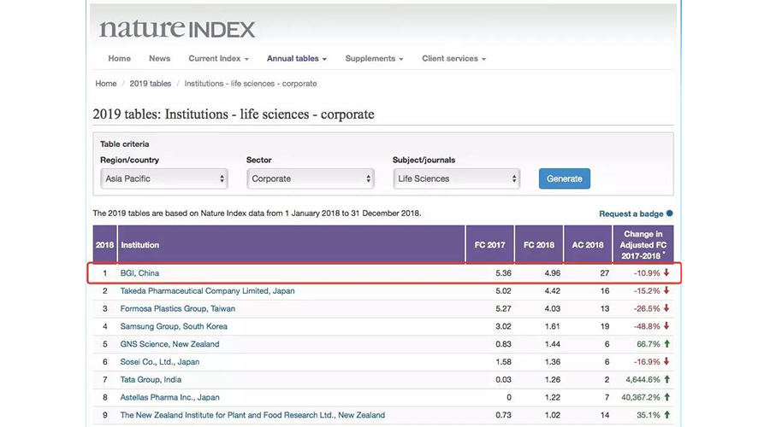
Task: Expand the Supplements menu
Action: click(x=374, y=58)
